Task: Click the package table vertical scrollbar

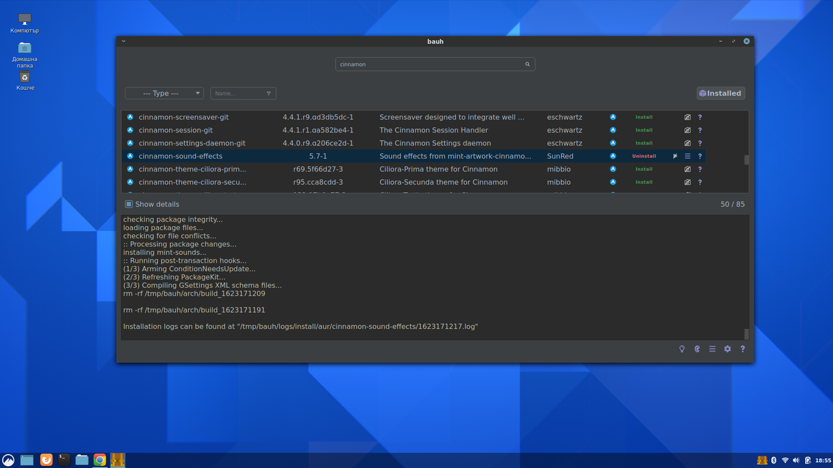Action: [x=746, y=159]
